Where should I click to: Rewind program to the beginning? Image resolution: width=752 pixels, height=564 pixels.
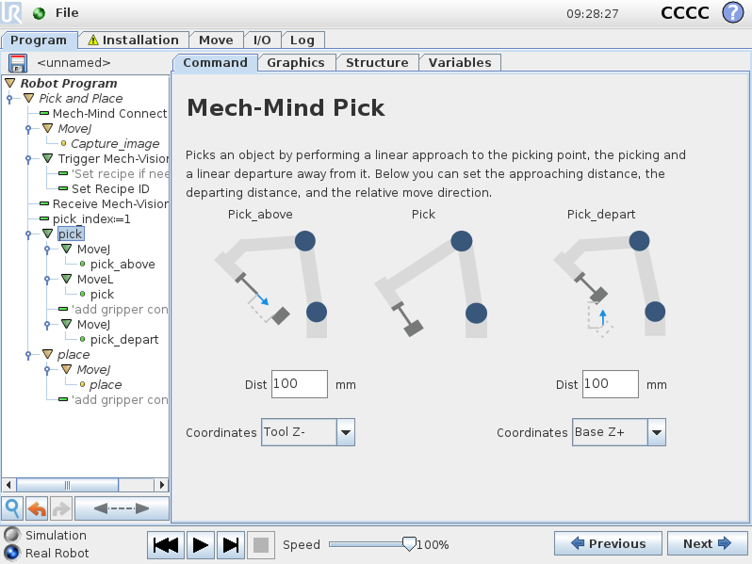click(166, 545)
